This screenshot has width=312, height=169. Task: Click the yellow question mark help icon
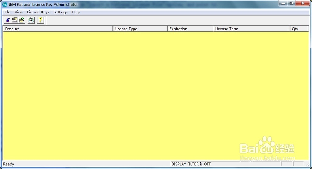pos(41,20)
